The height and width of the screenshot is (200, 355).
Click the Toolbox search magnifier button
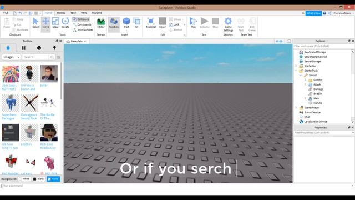click(x=52, y=57)
